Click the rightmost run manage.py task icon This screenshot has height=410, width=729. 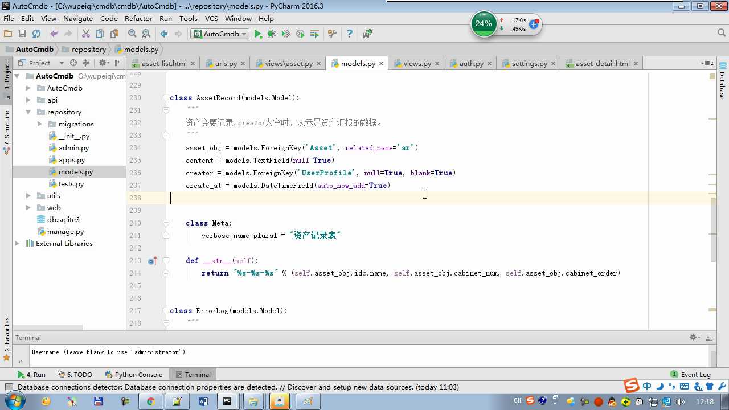367,34
